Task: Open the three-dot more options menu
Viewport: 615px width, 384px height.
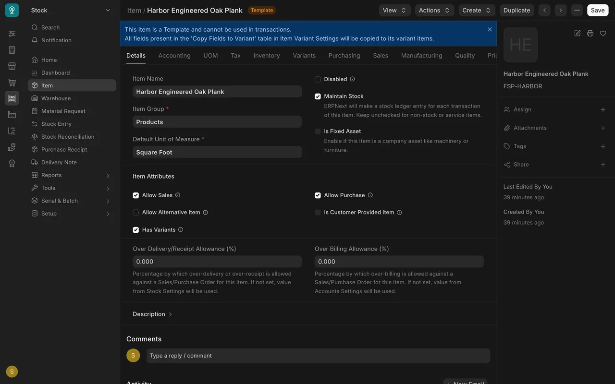Action: tap(577, 10)
